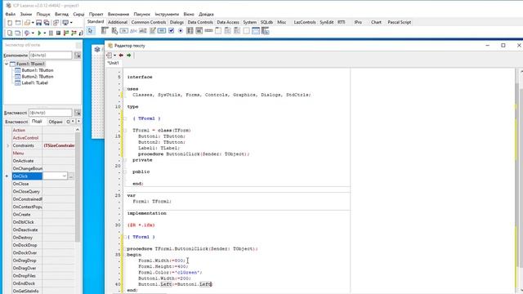Click the View Forms toolbar icon
Image resolution: width=523 pixels, height=294 pixels.
18,33
